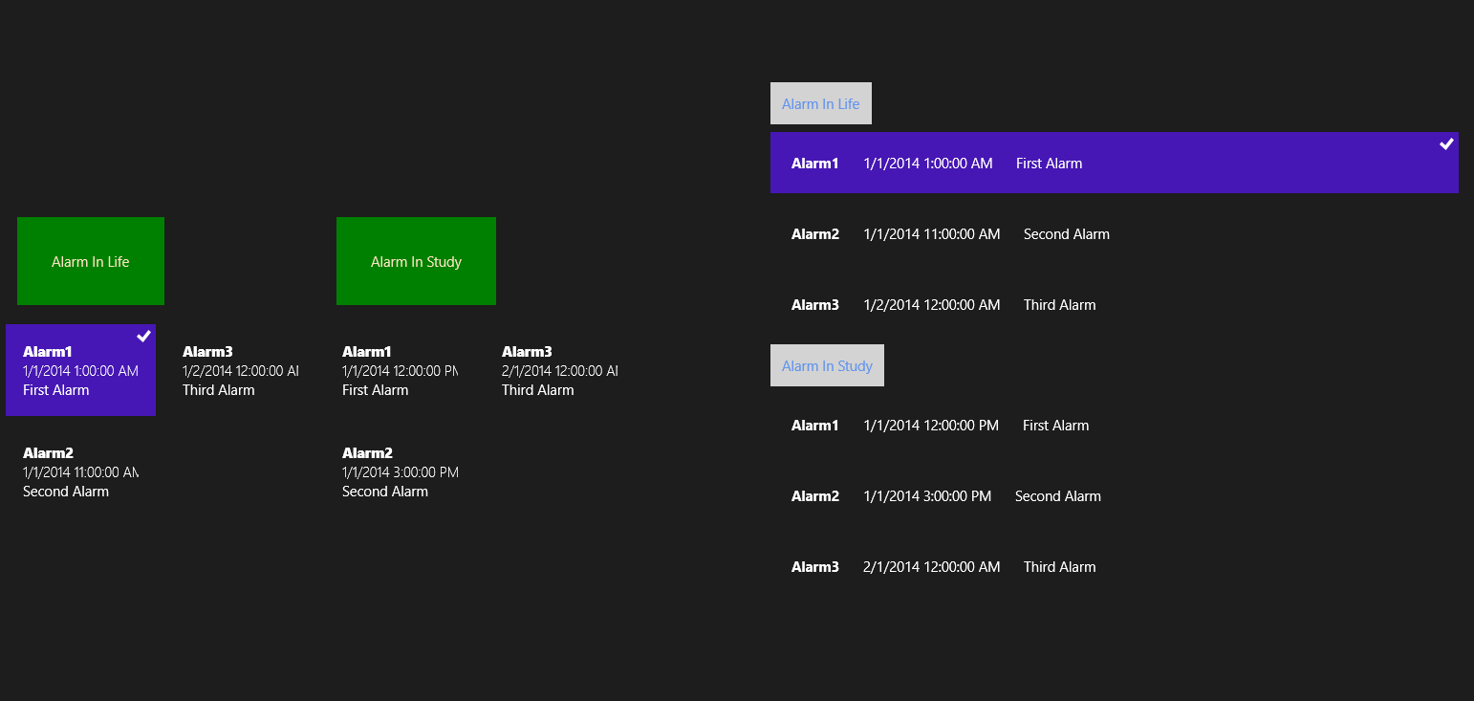Click the gray Alarm In Study list header
This screenshot has height=701, width=1474.
coord(827,365)
